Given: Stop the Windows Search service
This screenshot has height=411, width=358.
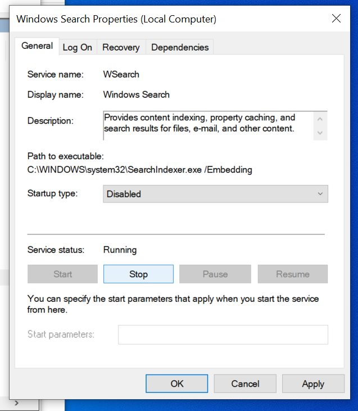Looking at the screenshot, I should pyautogui.click(x=138, y=274).
